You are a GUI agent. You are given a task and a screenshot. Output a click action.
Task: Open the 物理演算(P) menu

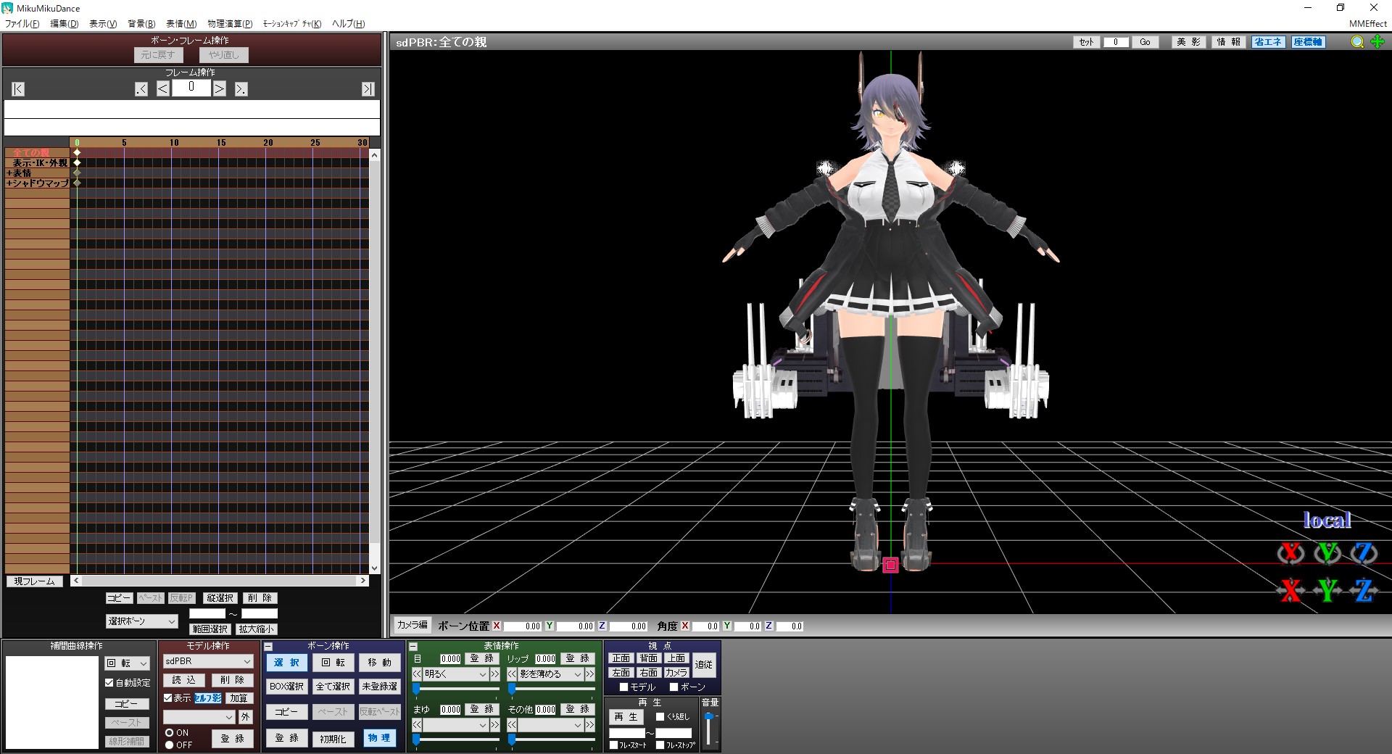click(230, 24)
